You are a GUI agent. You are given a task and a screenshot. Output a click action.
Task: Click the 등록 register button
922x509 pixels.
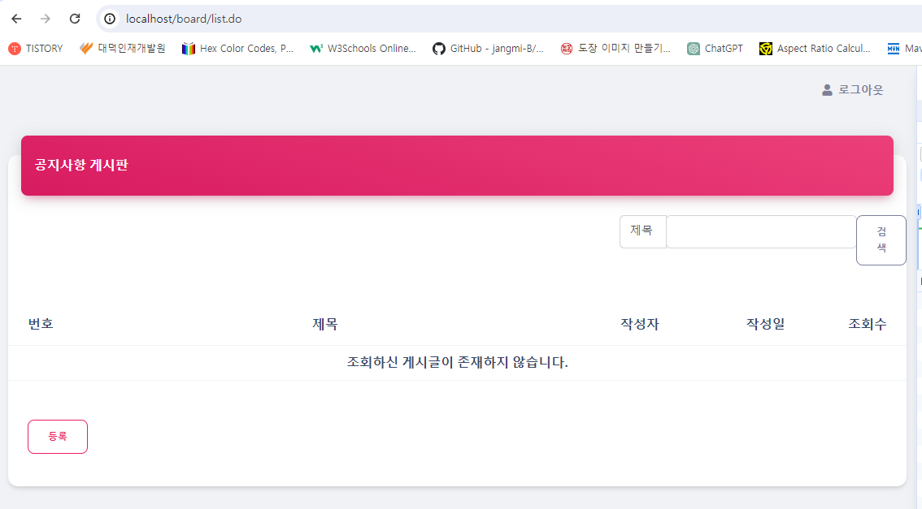58,437
